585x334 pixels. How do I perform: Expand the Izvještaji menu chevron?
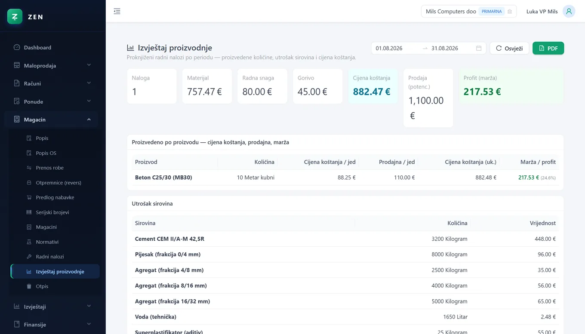[x=89, y=306]
